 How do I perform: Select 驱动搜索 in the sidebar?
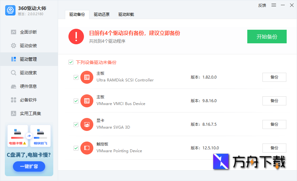pos(29,73)
